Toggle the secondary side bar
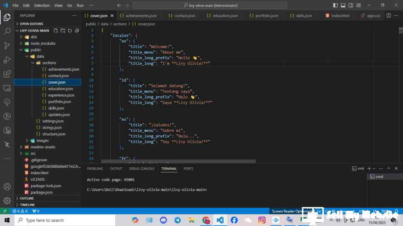The width and height of the screenshot is (403, 226). pos(351,5)
